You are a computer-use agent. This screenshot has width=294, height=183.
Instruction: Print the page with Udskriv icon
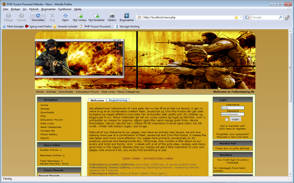pos(112,17)
